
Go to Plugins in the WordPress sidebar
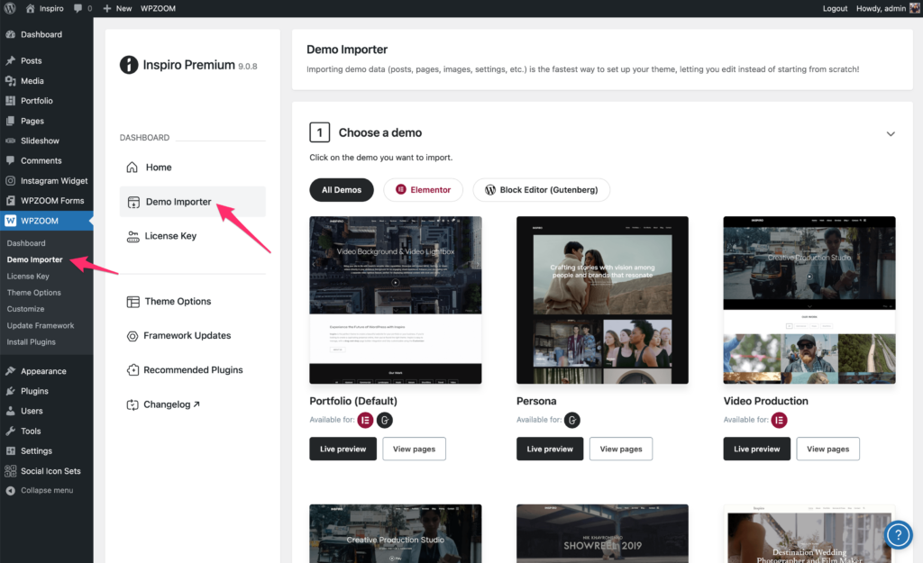(x=34, y=391)
